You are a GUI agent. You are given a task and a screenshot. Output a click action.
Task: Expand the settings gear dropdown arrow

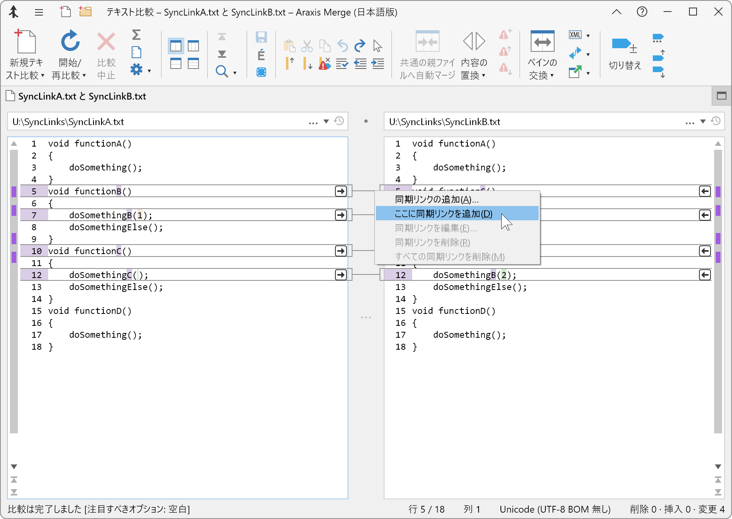(149, 71)
